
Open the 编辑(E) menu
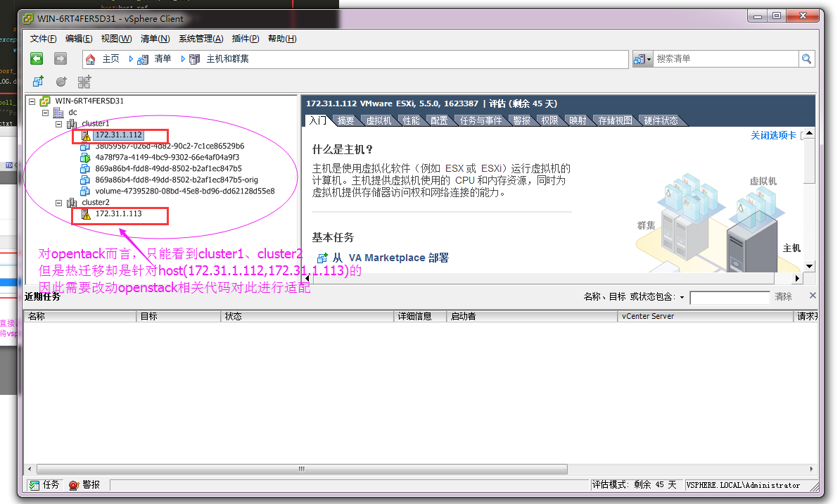click(79, 39)
